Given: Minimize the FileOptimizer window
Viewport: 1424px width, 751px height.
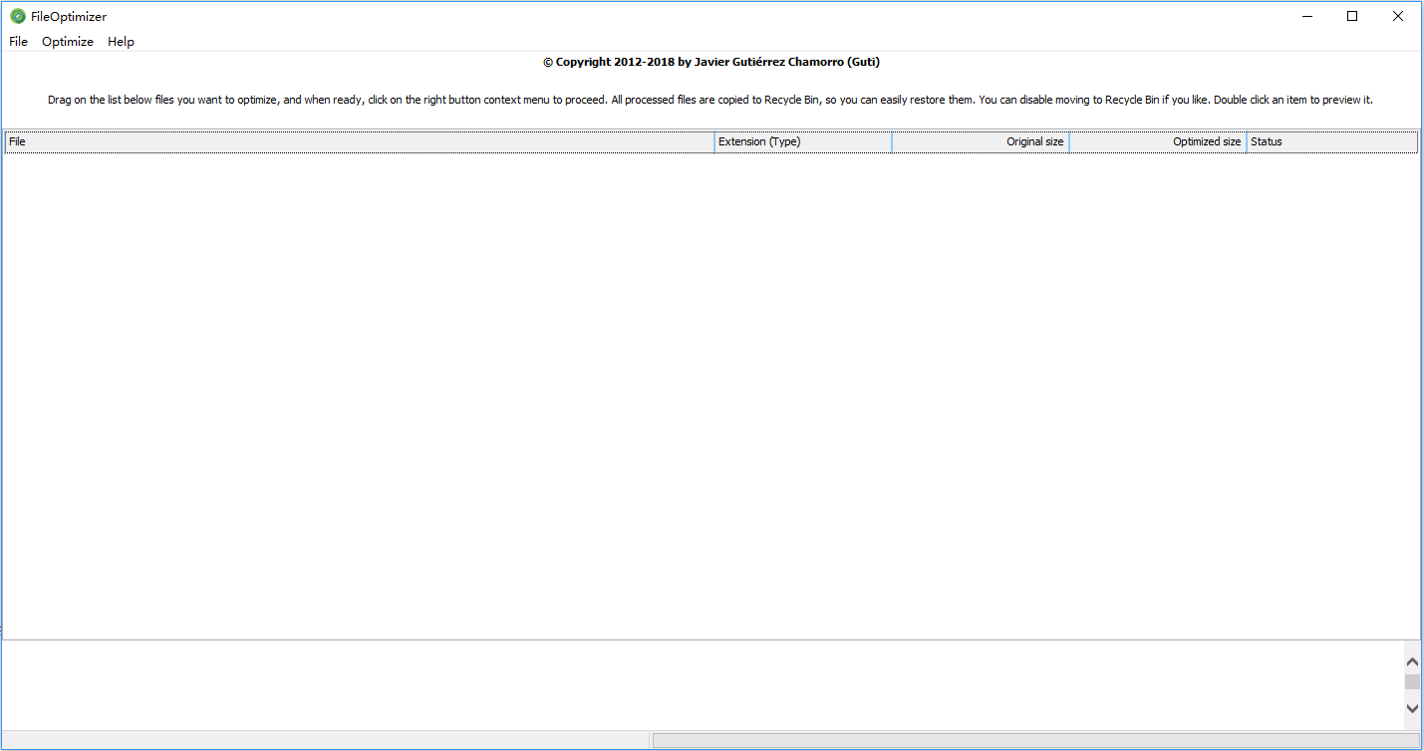Looking at the screenshot, I should point(1306,16).
